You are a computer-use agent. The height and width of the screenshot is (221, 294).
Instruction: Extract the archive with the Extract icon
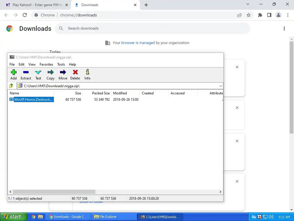click(x=26, y=75)
